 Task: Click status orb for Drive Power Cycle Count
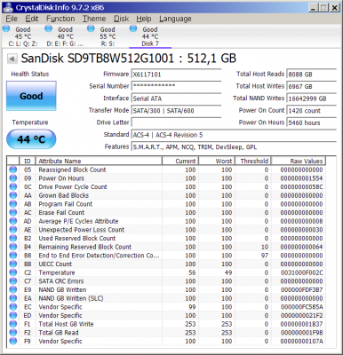[13, 186]
